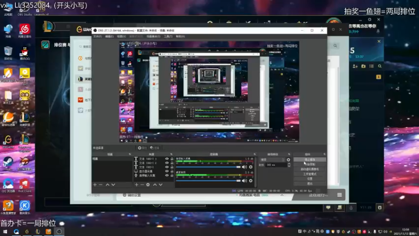Open the QQ Browser desktop icon

pos(8,186)
